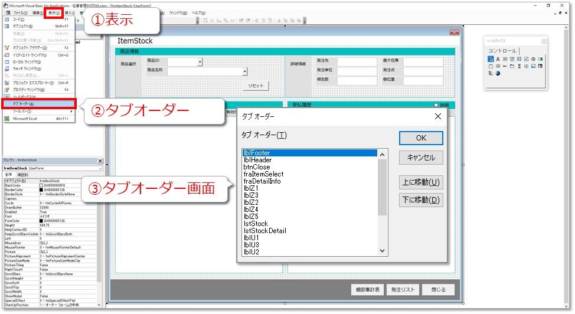
Task: Click the Project Explorer icon in the View menu
Action: (x=6, y=83)
